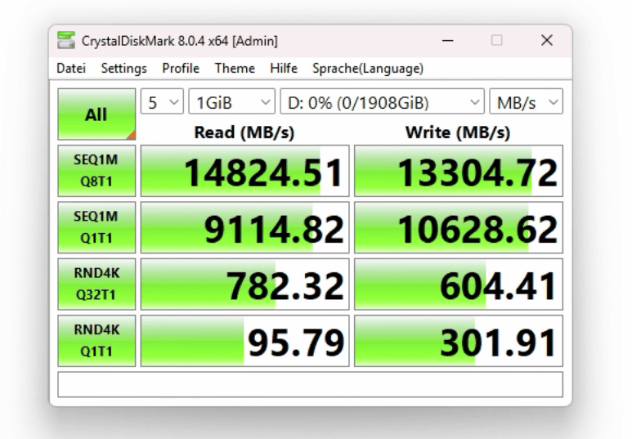Expand the MB/s unit dropdown
632x439 pixels.
pyautogui.click(x=526, y=101)
